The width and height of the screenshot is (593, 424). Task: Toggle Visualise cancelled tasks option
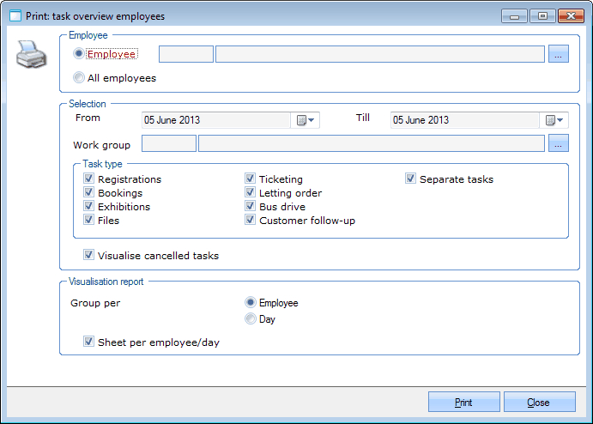88,255
